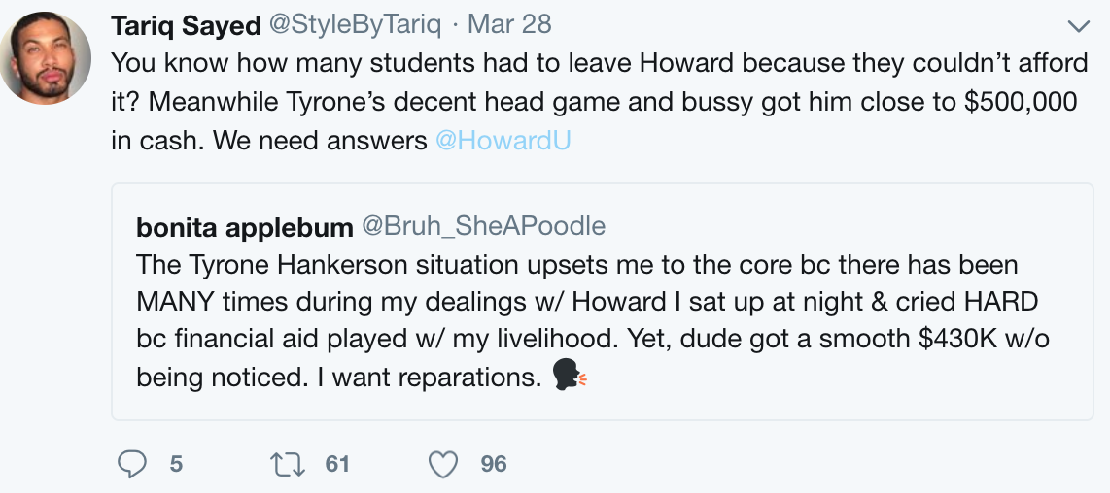The image size is (1110, 493).
Task: Click the Tariq Sayed display name
Action: point(184,23)
